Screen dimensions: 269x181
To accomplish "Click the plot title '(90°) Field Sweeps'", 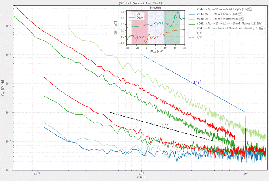I will (134, 3).
